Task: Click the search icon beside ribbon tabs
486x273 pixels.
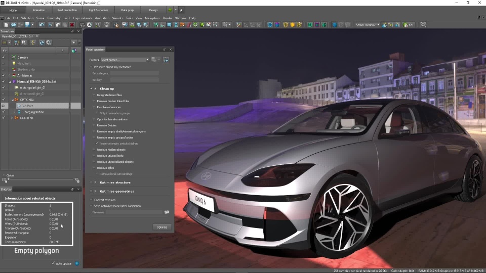Action: click(181, 10)
